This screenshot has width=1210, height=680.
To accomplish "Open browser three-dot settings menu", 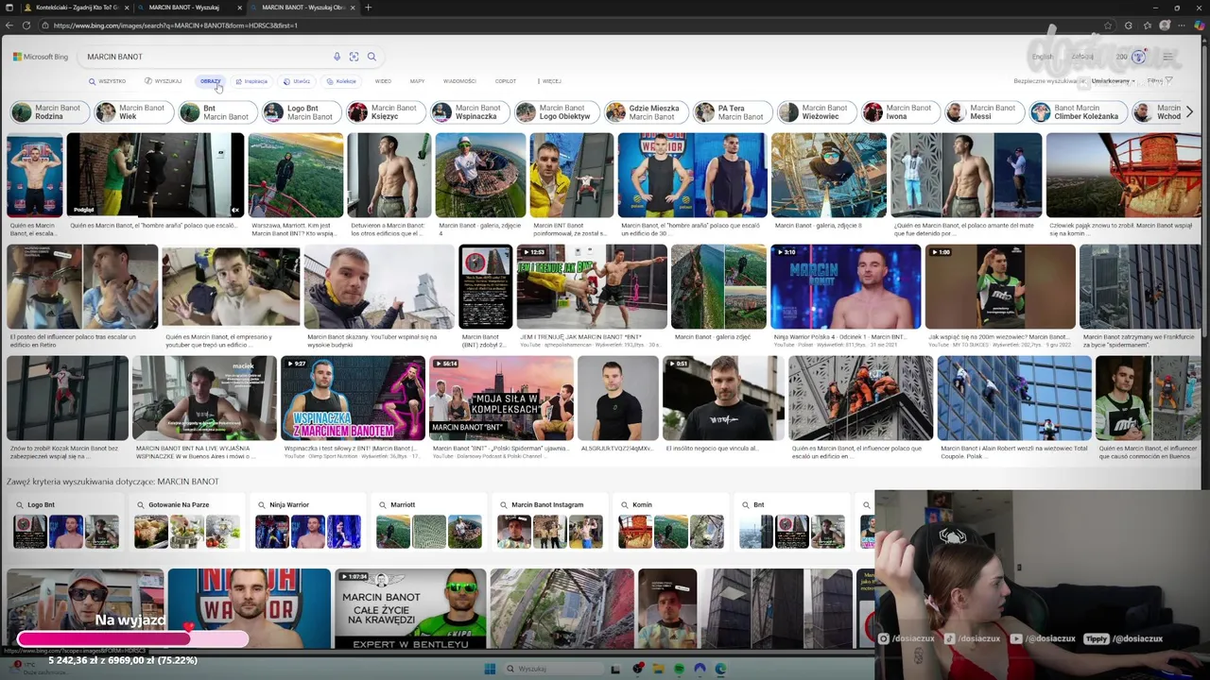I will (1184, 25).
